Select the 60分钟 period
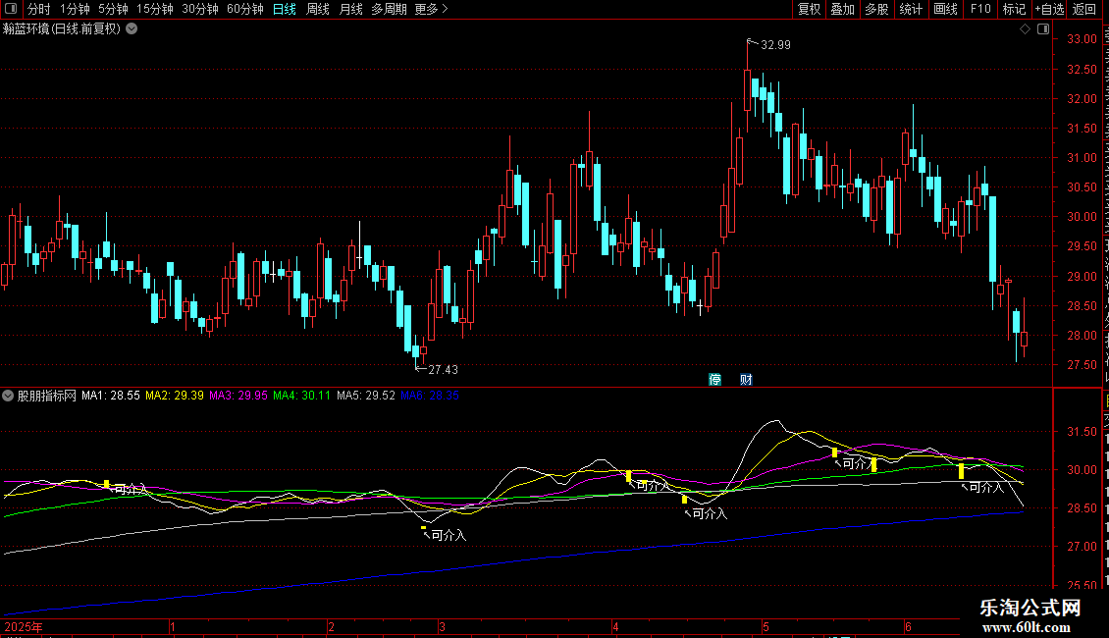Screen dimensions: 1109x638 coord(245,9)
